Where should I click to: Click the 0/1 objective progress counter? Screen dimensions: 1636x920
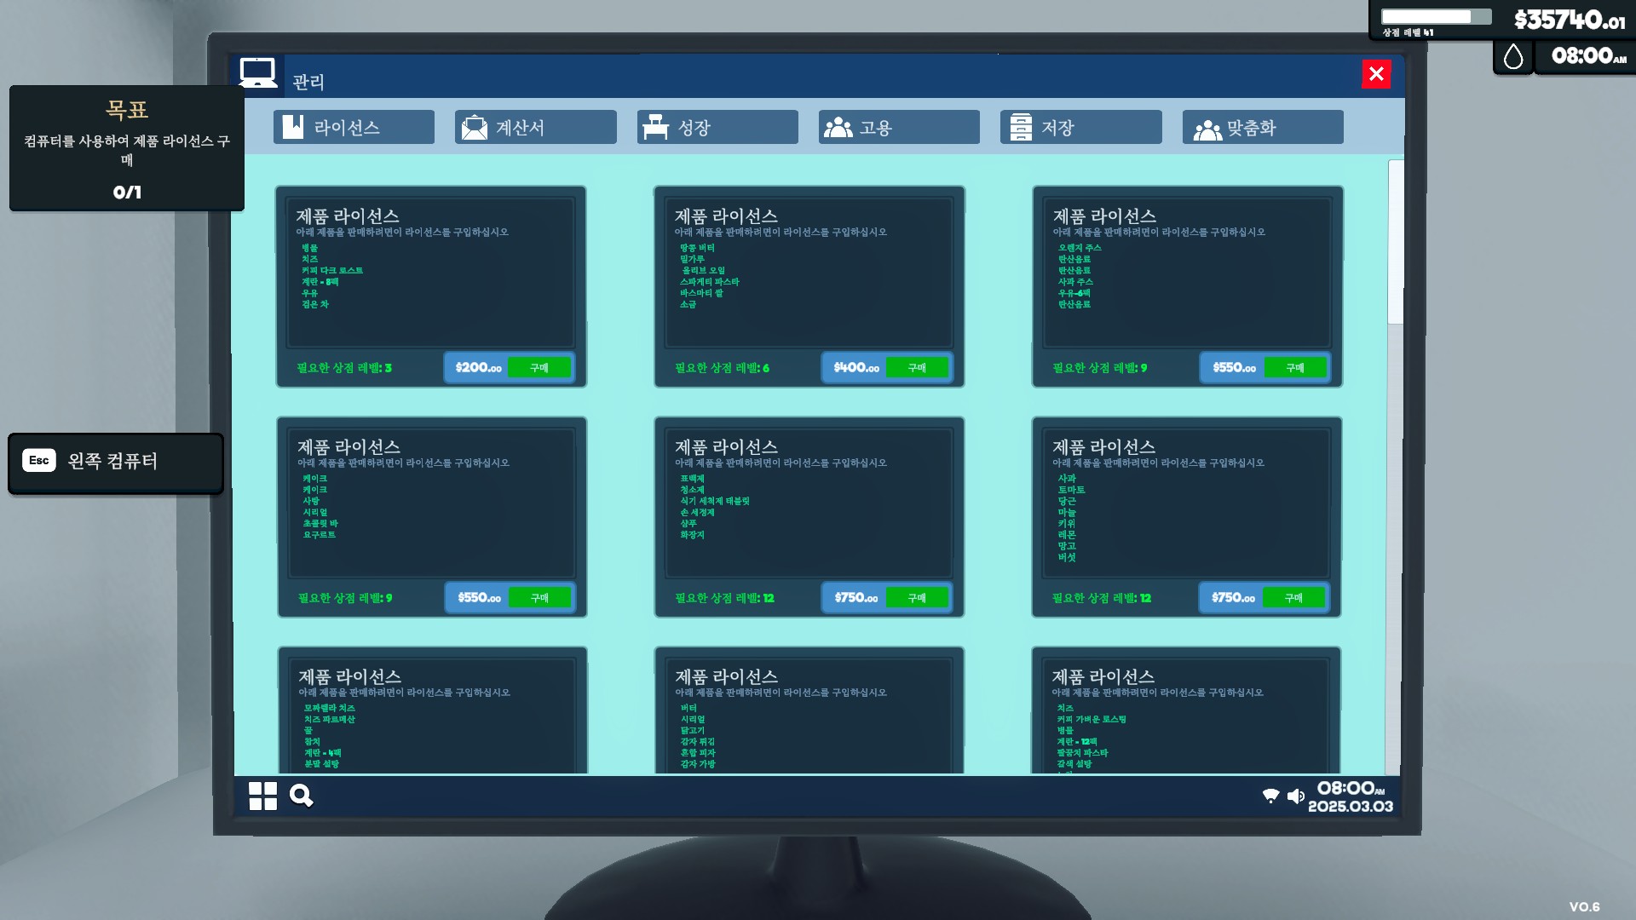point(127,193)
